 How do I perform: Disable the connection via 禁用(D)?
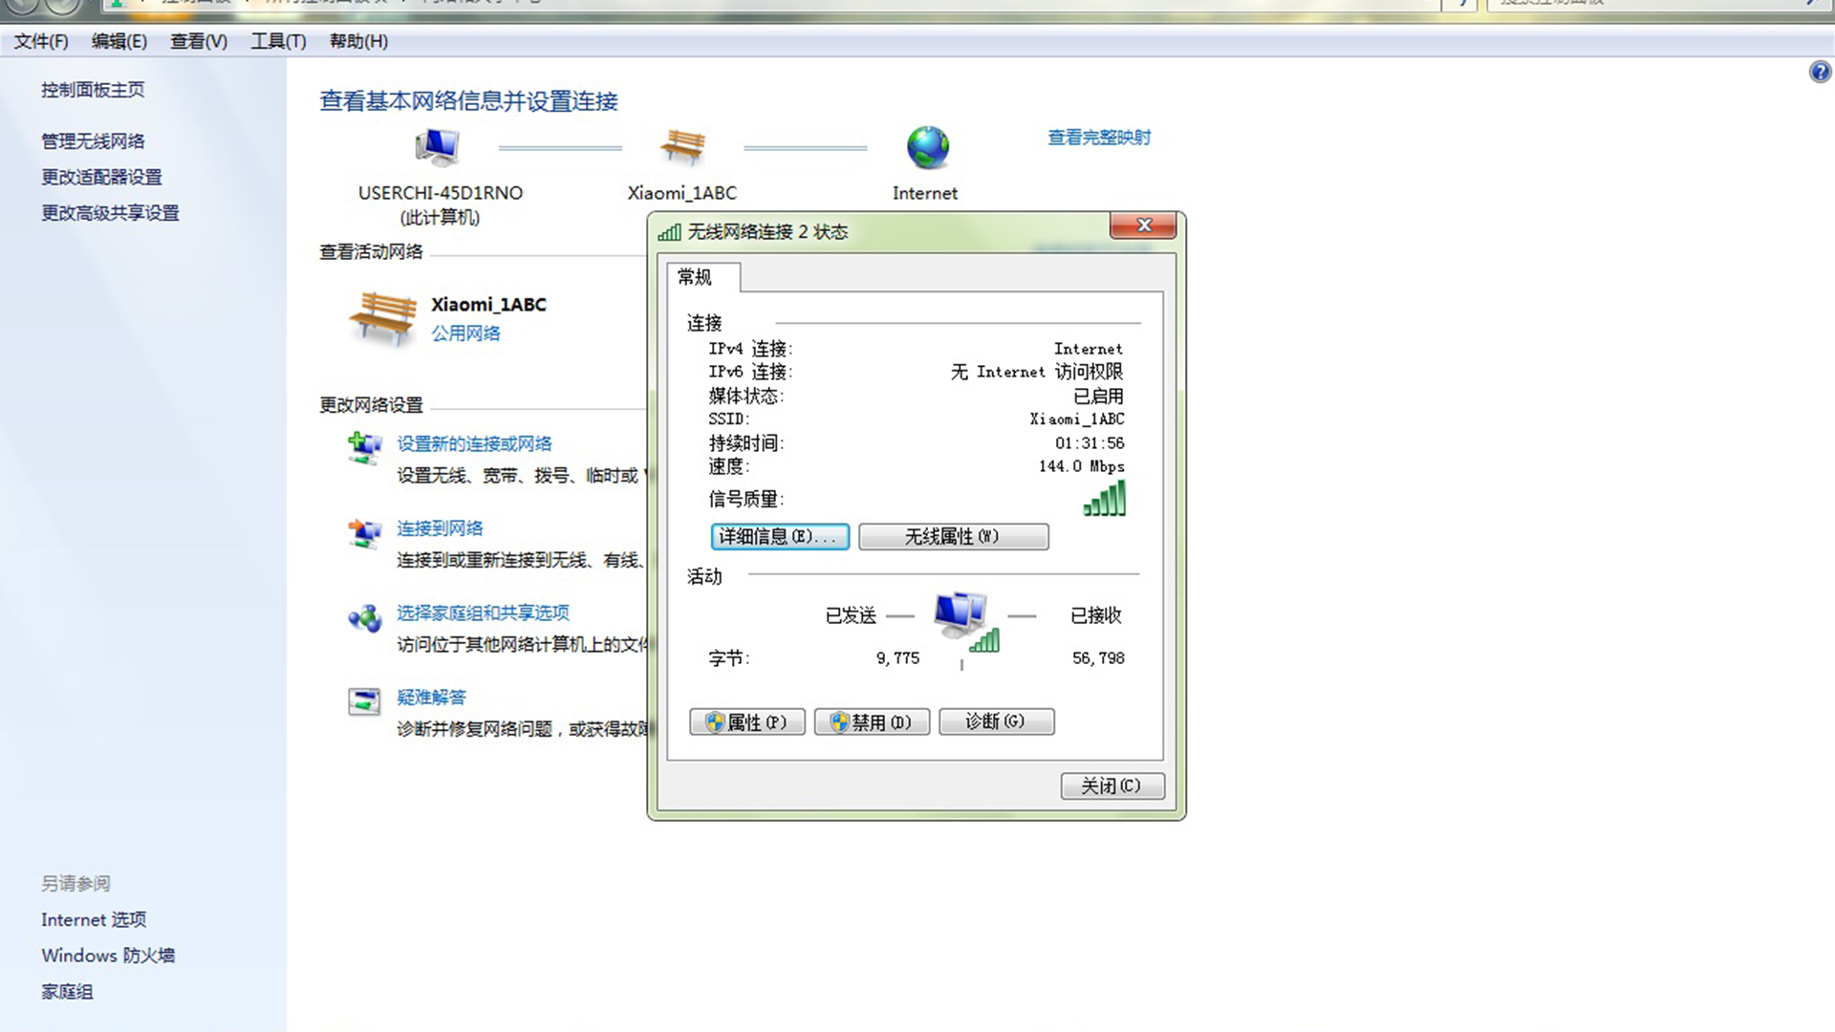coord(871,721)
